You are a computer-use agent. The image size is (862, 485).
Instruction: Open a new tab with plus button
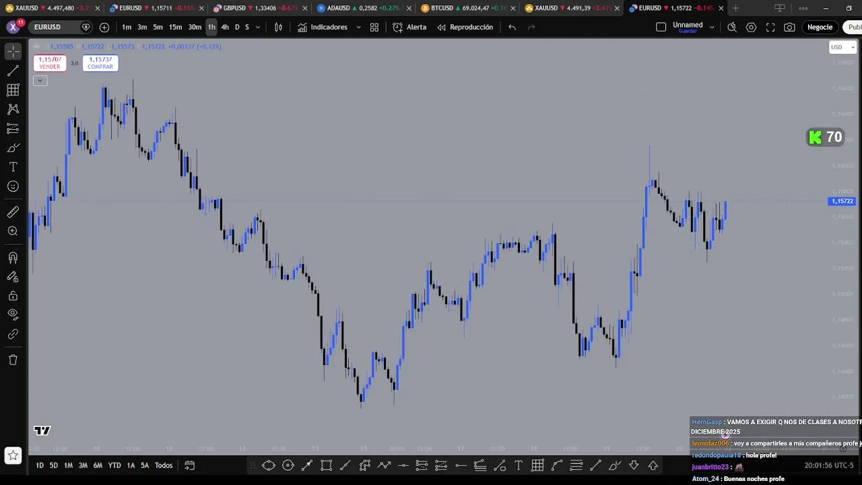(x=735, y=8)
